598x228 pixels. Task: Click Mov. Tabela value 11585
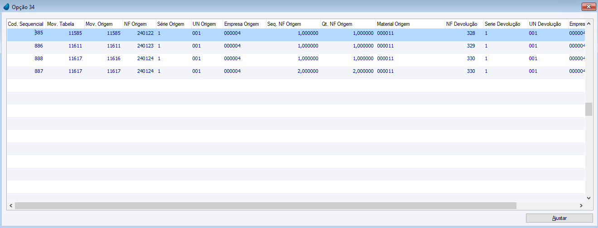point(75,33)
